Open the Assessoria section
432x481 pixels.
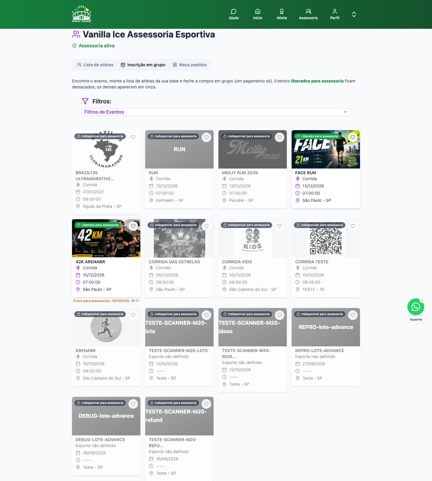308,14
